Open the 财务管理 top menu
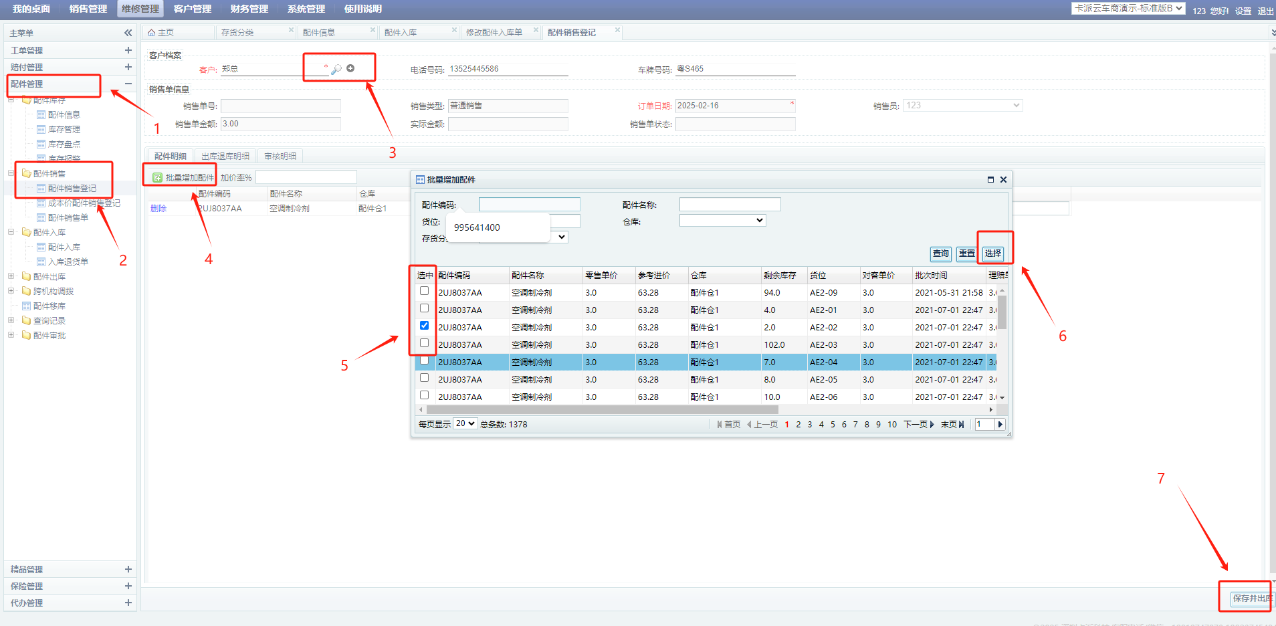The image size is (1276, 626). click(249, 9)
